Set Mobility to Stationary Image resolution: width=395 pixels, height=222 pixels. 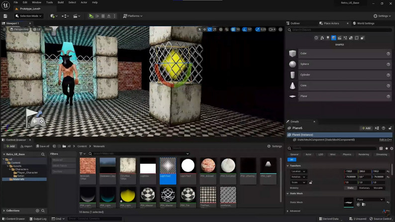[x=364, y=188]
